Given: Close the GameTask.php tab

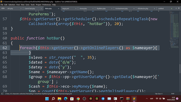Looking at the screenshot, I should coord(41,8).
